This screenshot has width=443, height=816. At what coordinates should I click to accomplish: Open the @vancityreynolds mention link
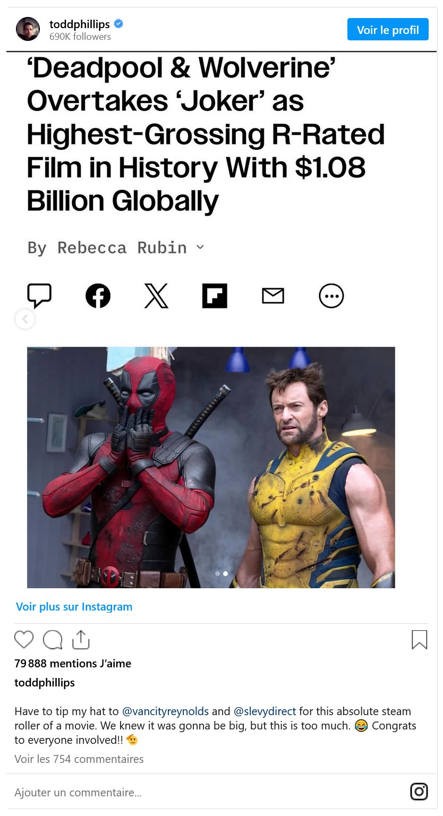(x=166, y=711)
